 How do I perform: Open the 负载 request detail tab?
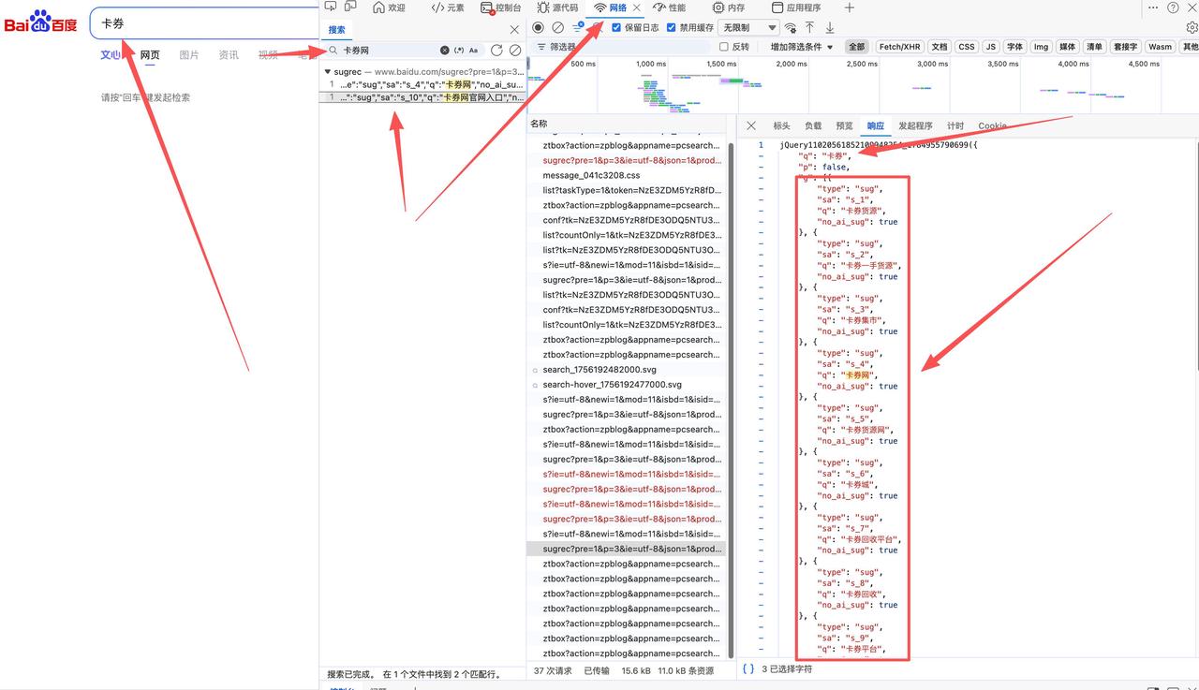[x=813, y=125]
